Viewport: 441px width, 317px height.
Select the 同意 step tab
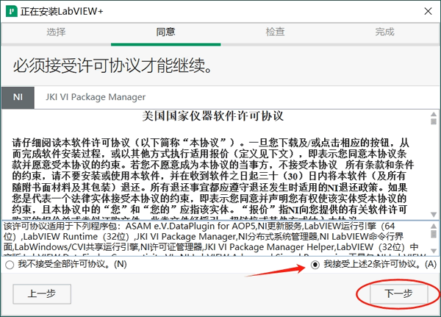165,32
